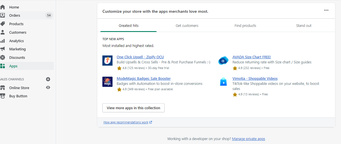Viewport: 341px width, 144px height.
Task: Click View more apps in this collection
Action: [133, 108]
